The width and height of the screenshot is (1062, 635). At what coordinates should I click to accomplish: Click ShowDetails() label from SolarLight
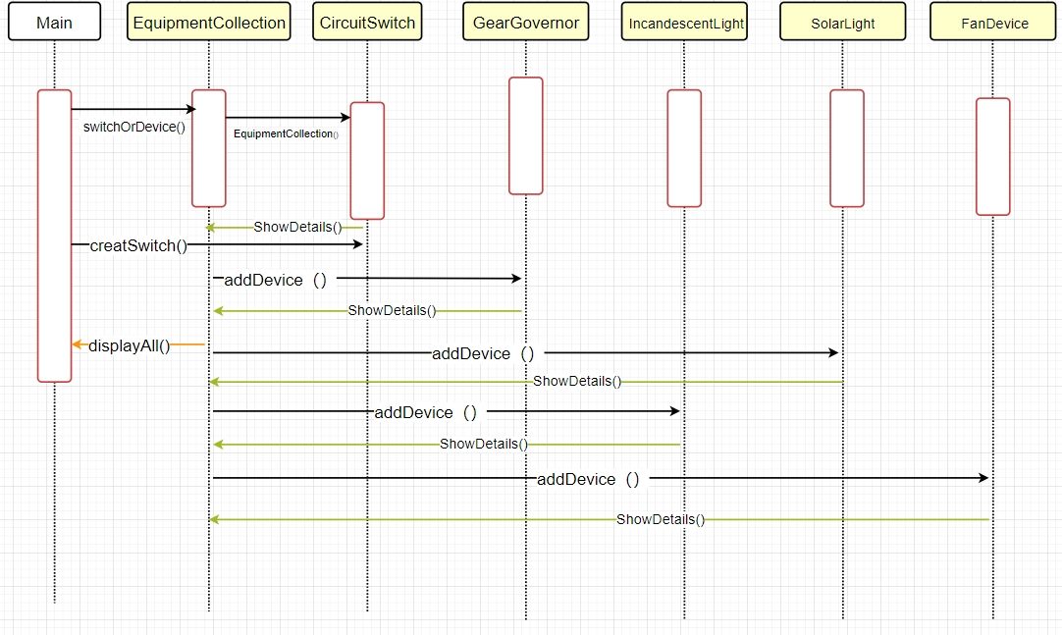(577, 381)
